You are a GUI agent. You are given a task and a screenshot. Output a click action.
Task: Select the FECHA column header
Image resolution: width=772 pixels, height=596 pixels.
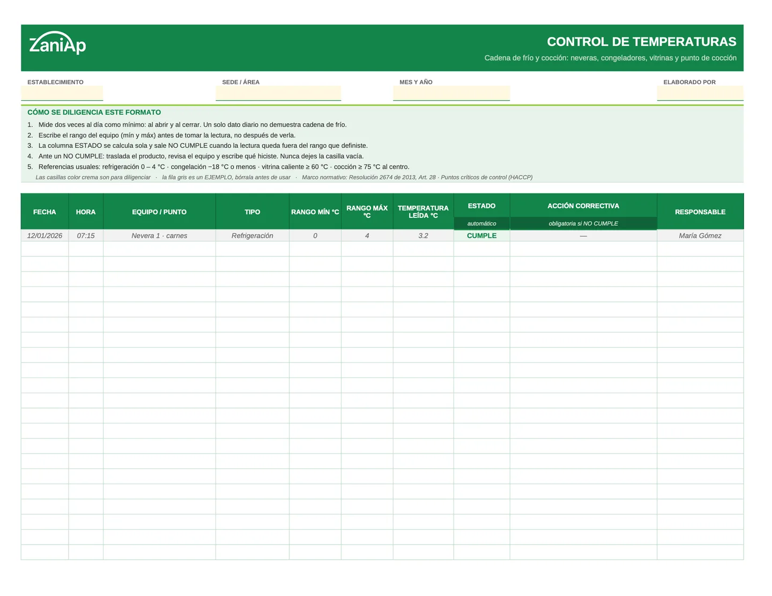pos(44,212)
